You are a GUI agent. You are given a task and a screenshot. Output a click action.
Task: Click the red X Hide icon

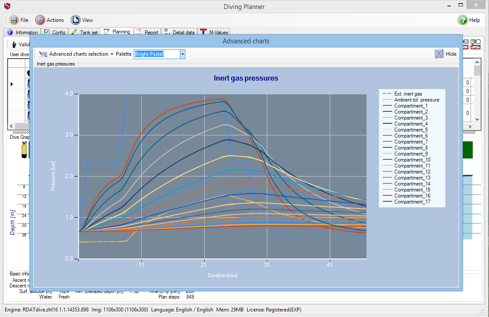(x=439, y=54)
